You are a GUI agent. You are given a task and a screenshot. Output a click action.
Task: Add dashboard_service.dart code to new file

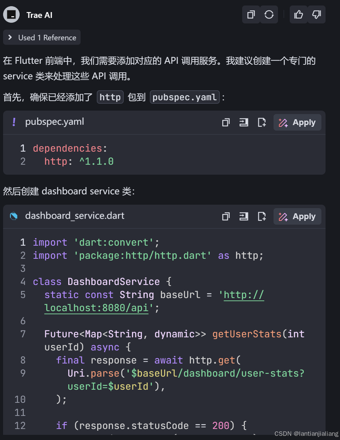pos(262,216)
